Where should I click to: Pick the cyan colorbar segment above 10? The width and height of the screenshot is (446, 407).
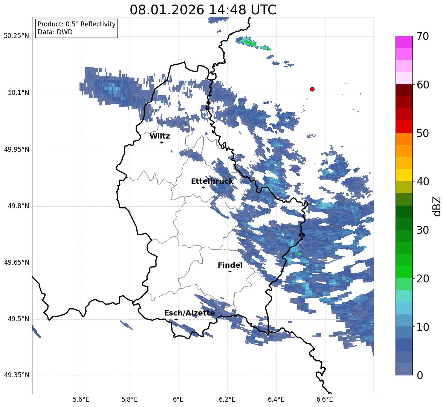pos(404,308)
